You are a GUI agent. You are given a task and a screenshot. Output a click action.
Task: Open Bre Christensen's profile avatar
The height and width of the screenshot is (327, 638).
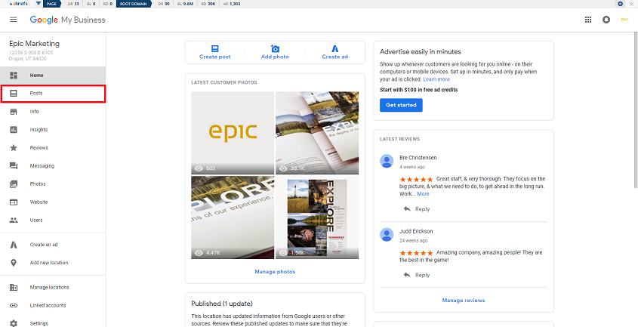point(387,162)
